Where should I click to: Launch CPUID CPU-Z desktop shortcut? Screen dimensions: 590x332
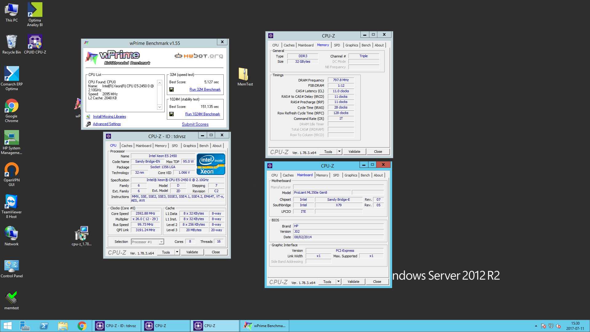35,44
